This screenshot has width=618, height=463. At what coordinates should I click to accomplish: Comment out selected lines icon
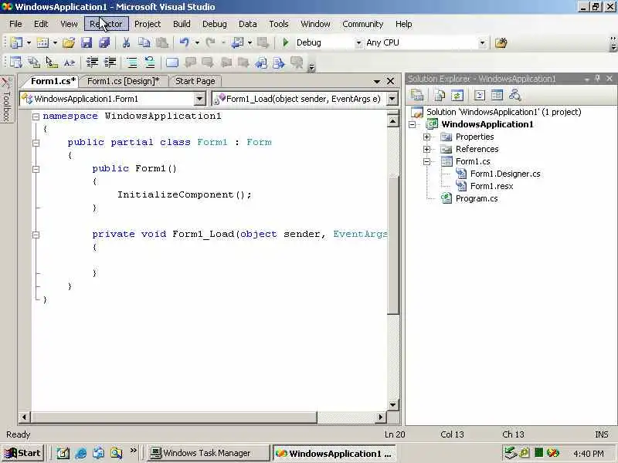click(131, 63)
